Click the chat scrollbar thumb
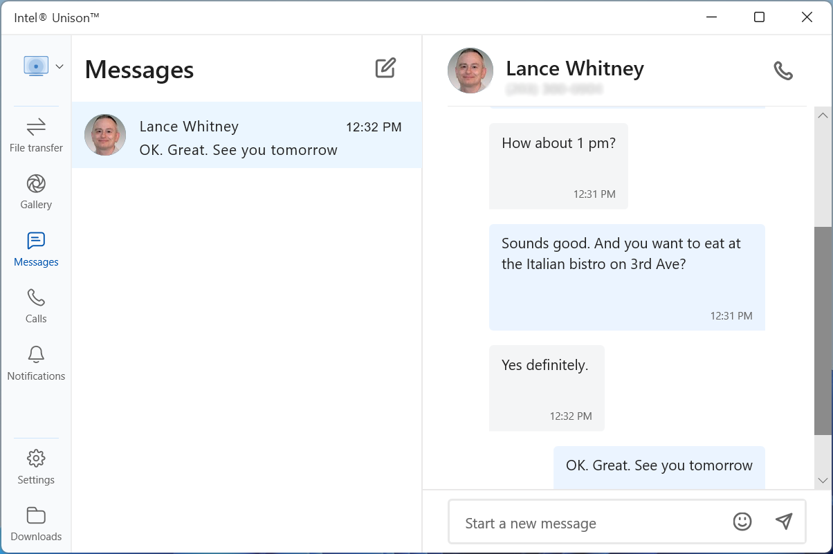 coord(823,331)
